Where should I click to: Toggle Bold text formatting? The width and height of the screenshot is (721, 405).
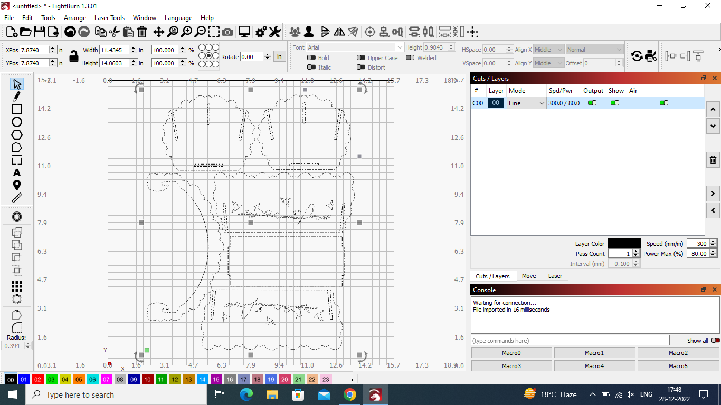(x=311, y=57)
